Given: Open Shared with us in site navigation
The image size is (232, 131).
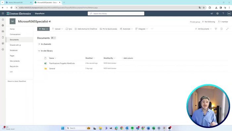Looking at the screenshot, I should [15, 45].
